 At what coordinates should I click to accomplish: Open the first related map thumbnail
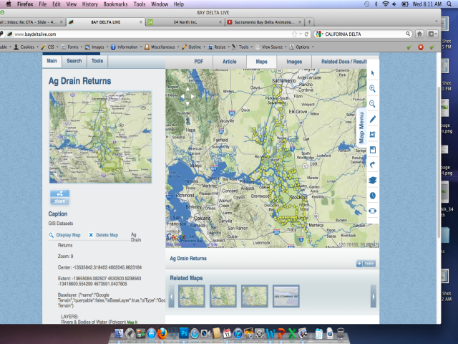tap(192, 296)
